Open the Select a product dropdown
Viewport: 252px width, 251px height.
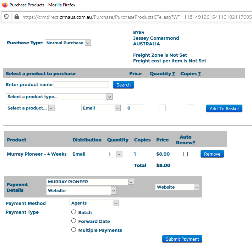coord(30,108)
